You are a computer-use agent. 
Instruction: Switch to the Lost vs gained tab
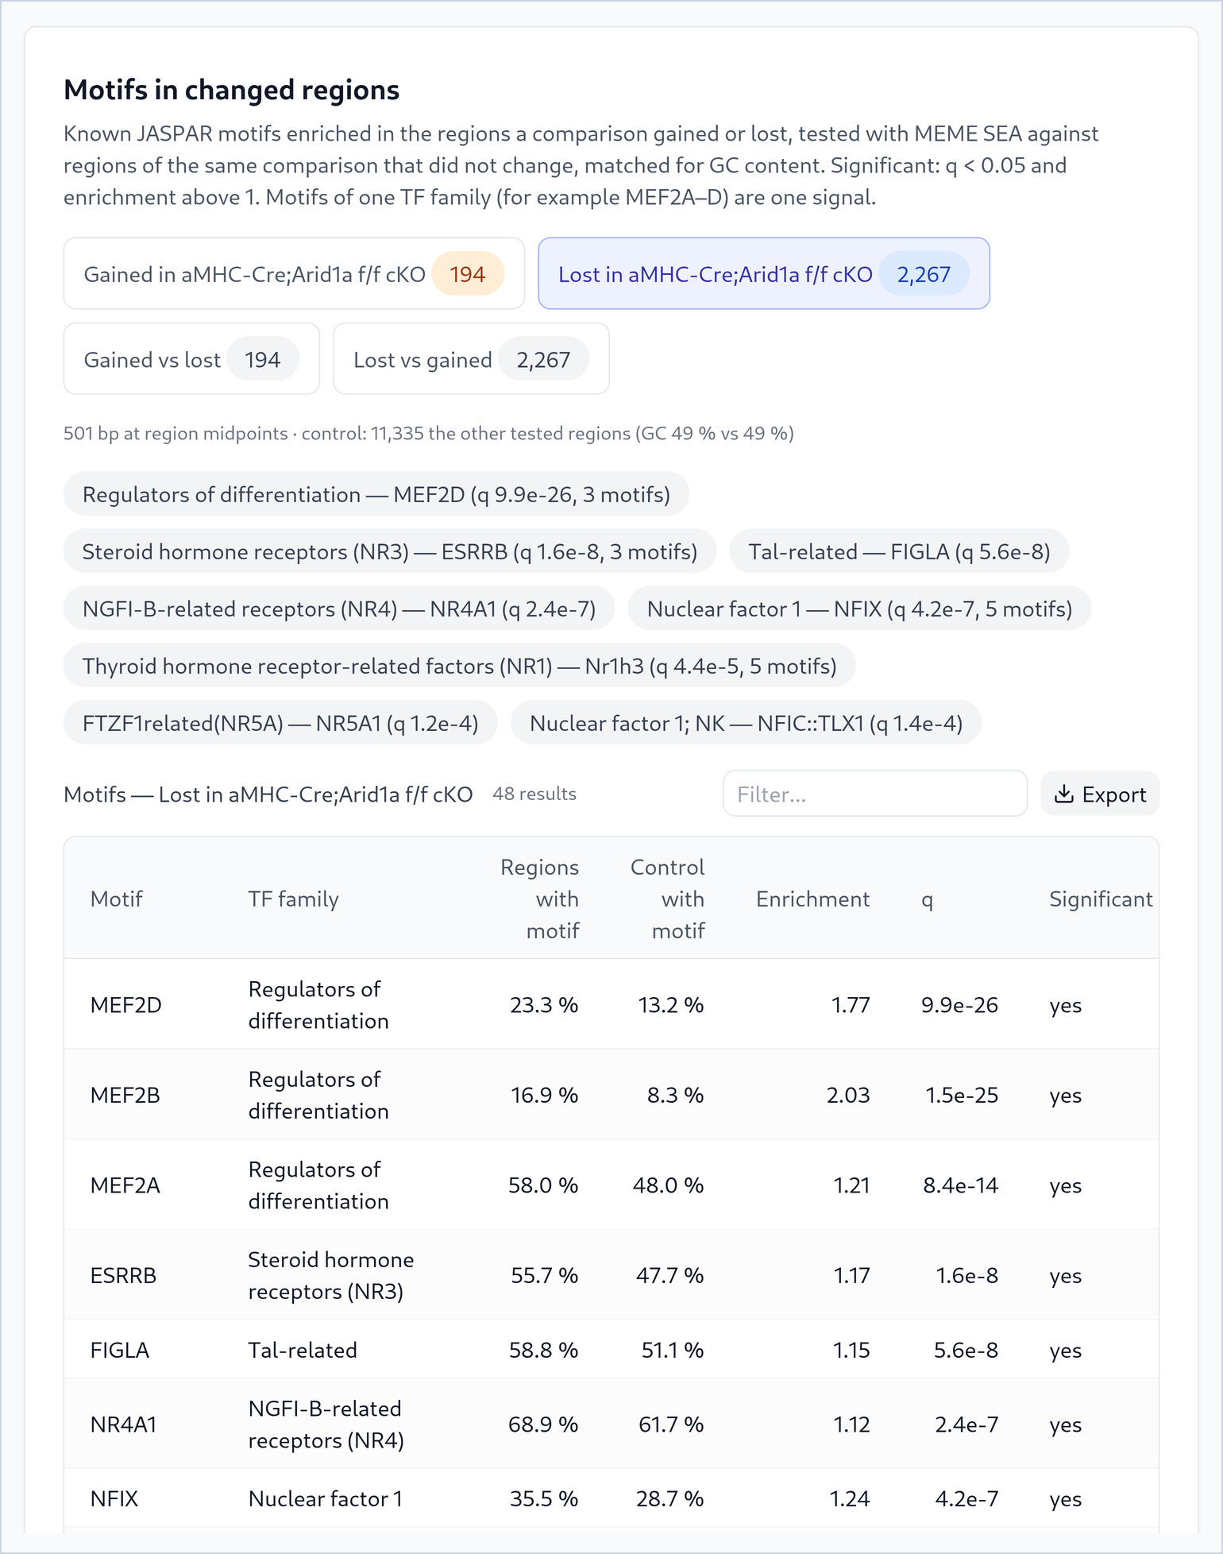coord(471,359)
